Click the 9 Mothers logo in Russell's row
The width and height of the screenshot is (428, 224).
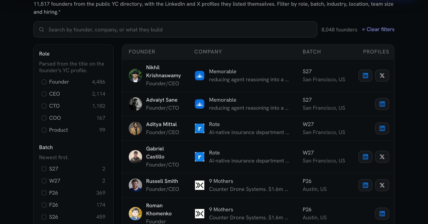point(200,185)
